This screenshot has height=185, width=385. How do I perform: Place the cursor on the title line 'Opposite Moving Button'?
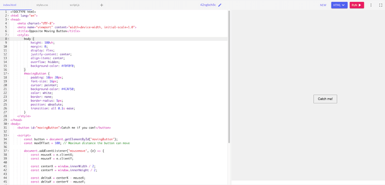coord(49,31)
